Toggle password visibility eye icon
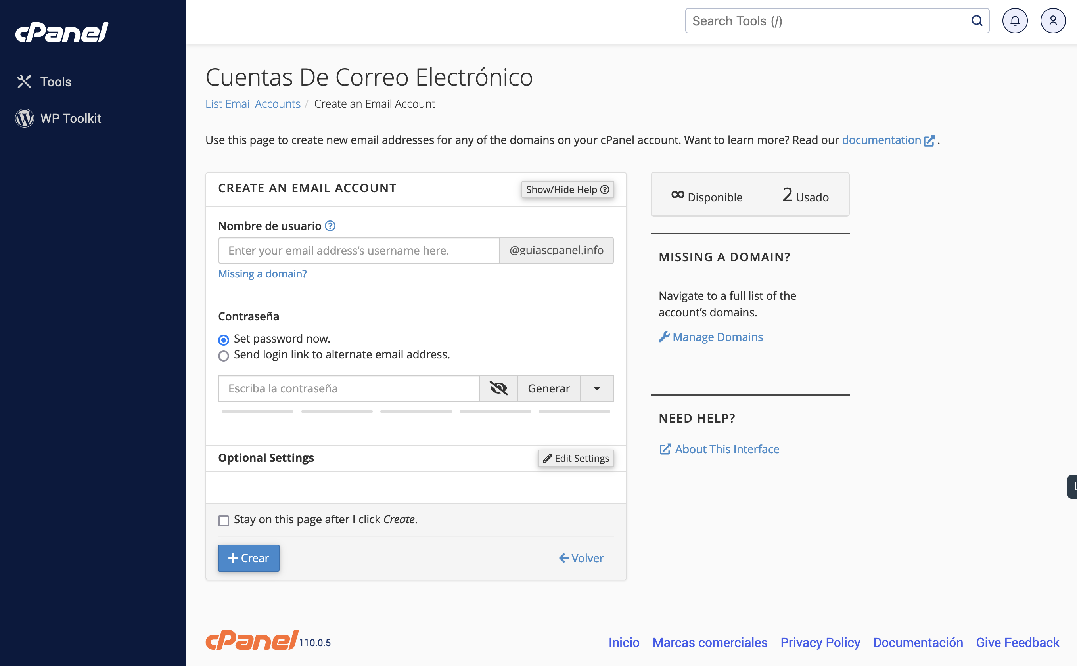This screenshot has width=1077, height=666. 498,388
